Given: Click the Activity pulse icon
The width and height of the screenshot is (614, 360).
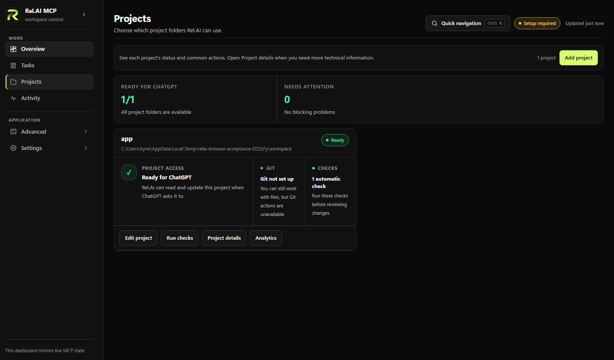Looking at the screenshot, I should coord(13,98).
